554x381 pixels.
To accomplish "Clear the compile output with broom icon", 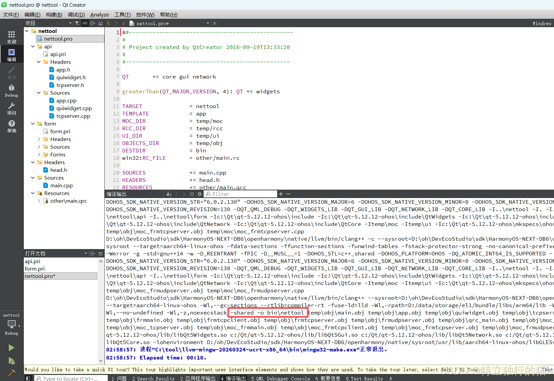I will click(x=169, y=194).
